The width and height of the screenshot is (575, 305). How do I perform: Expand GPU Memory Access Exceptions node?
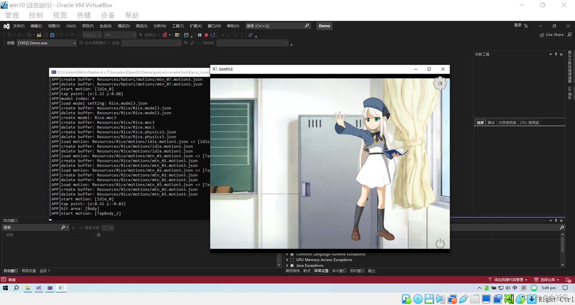point(287,260)
